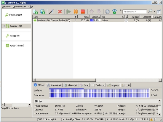Move torrent up the queue arrow
The image size is (163, 122).
[92, 12]
